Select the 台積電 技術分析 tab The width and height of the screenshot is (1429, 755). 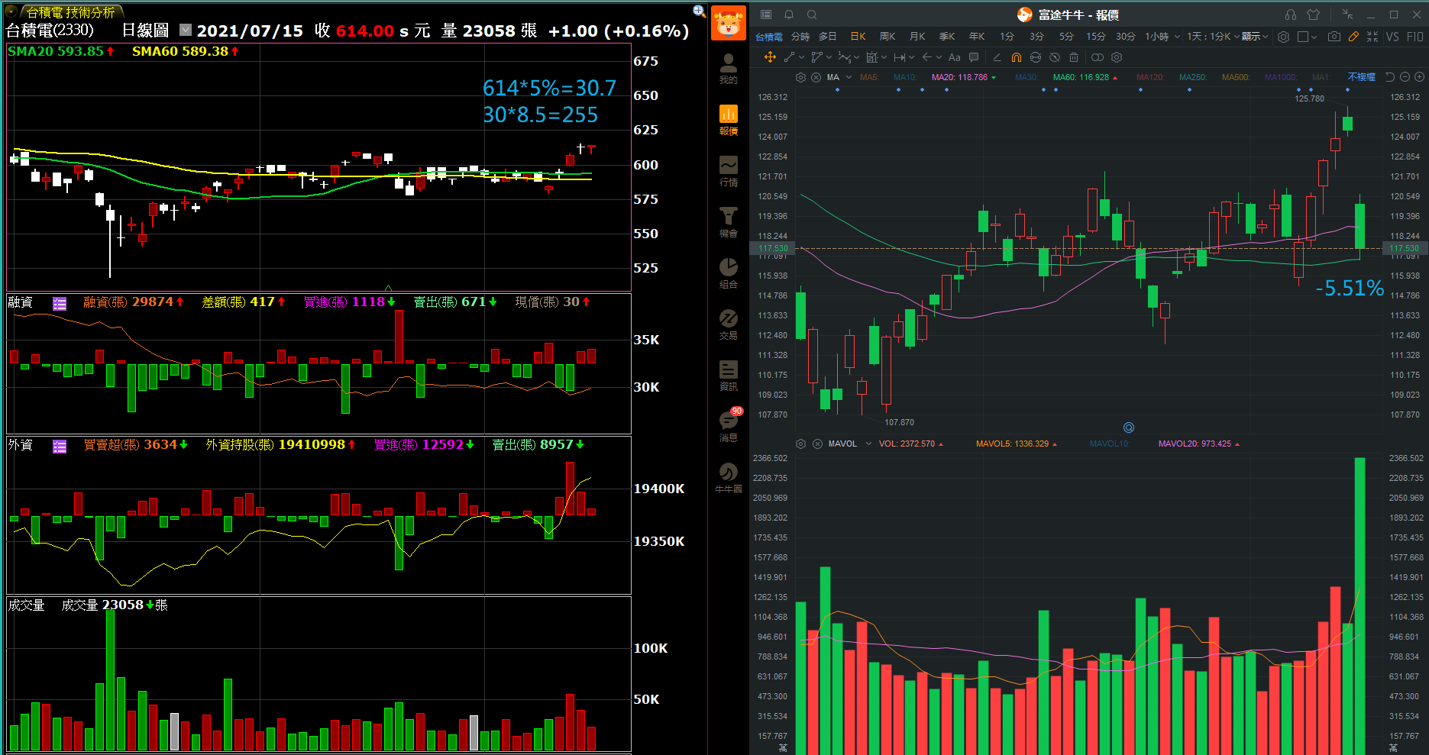click(x=70, y=12)
